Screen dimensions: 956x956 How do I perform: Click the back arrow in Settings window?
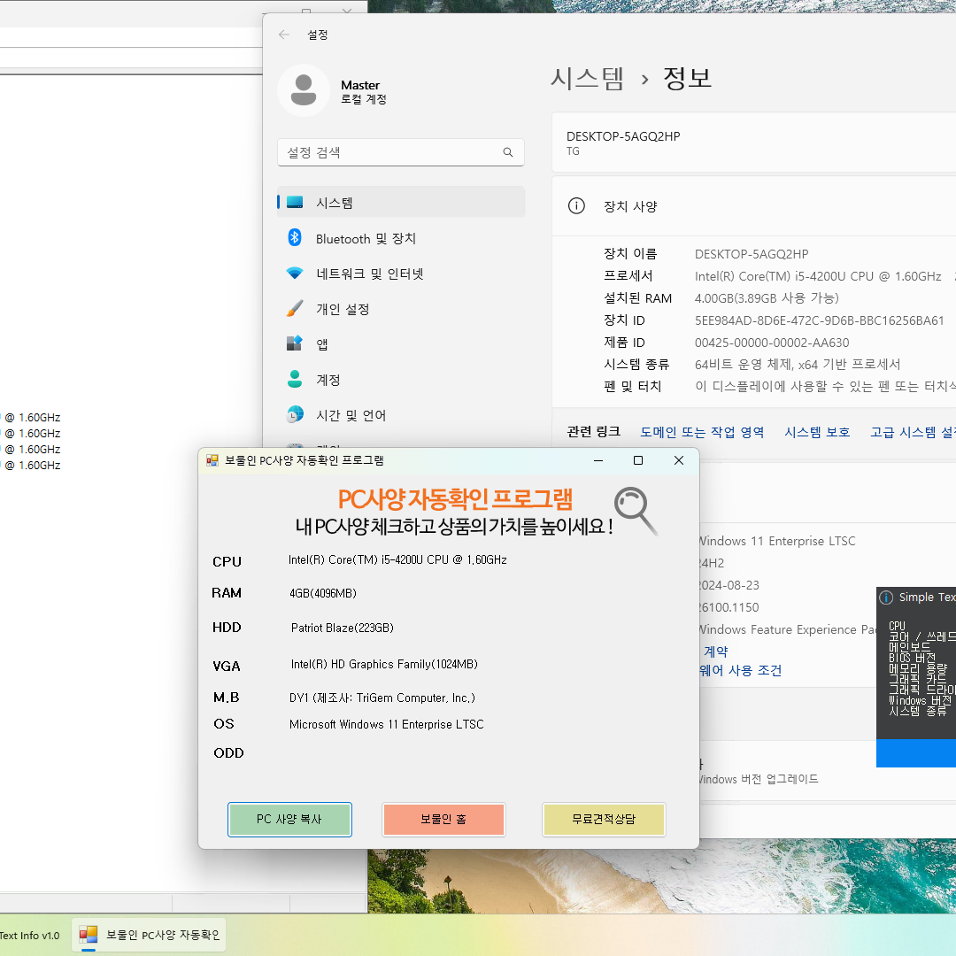click(x=283, y=35)
